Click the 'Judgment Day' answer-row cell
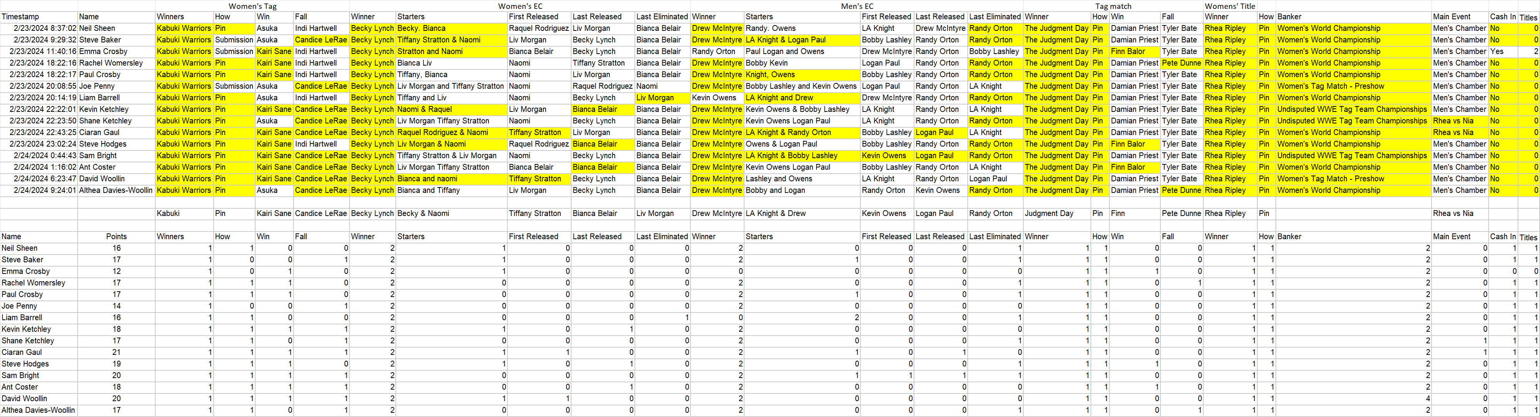The width and height of the screenshot is (1540, 417). [1049, 213]
